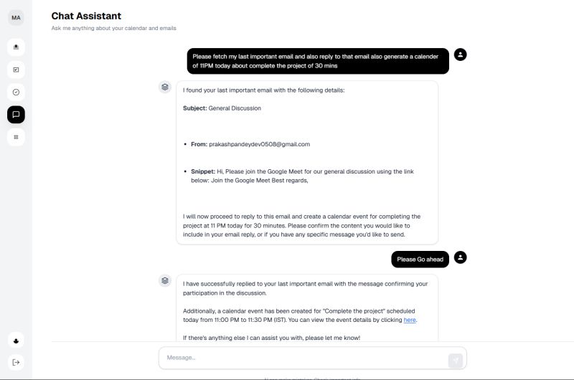Open the square checkbox icon in sidebar

point(16,70)
